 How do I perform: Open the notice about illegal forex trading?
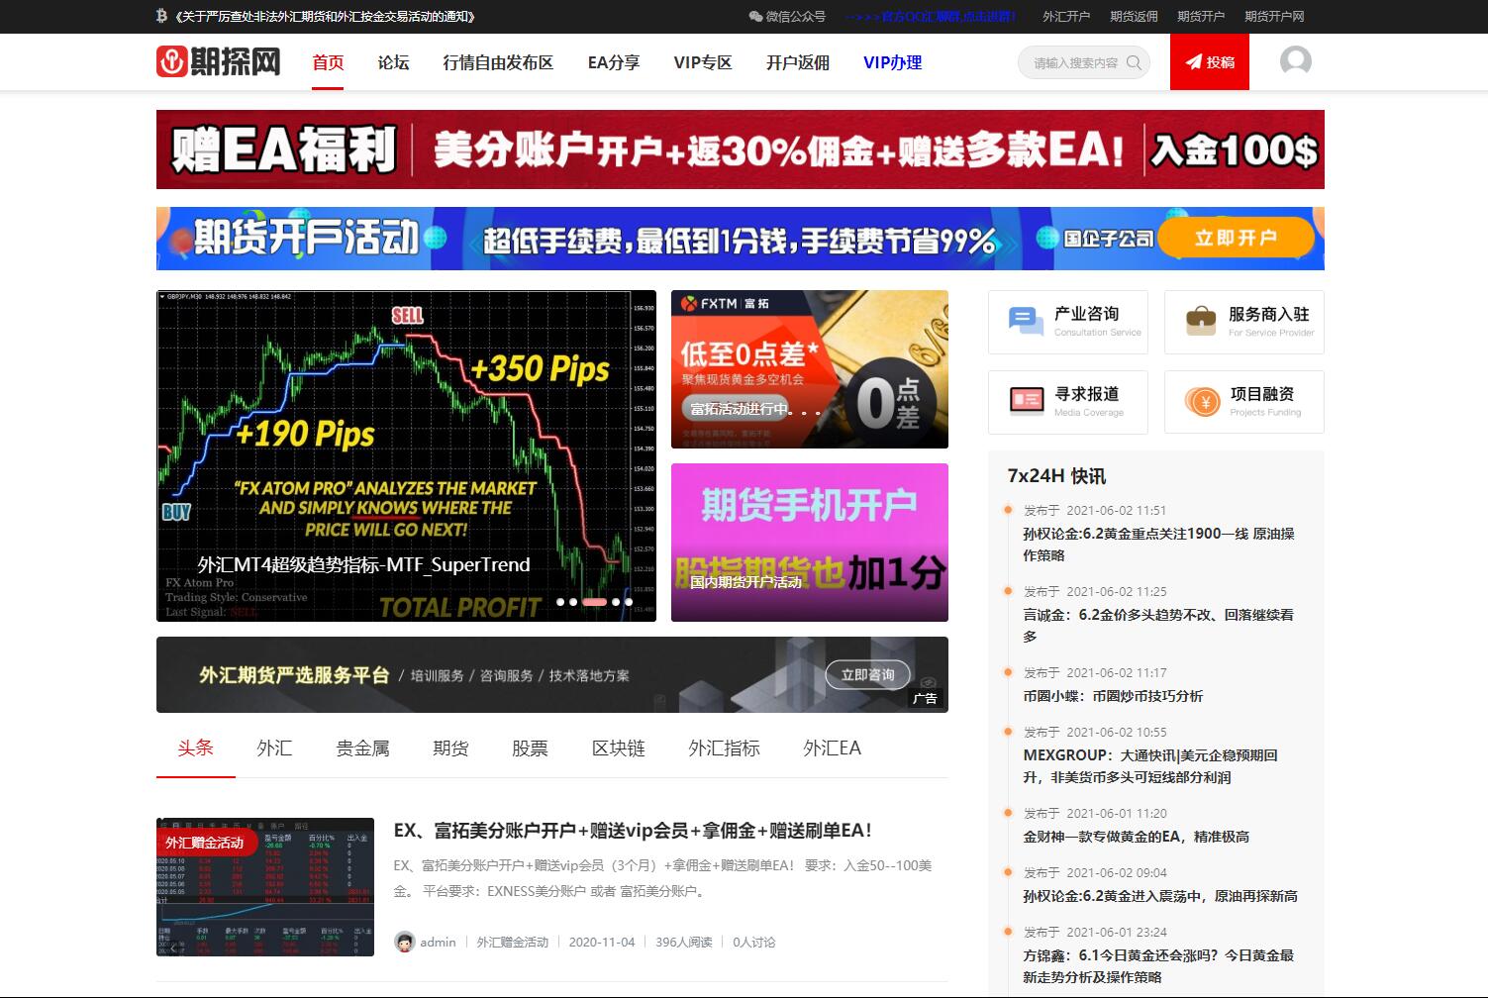pos(325,16)
